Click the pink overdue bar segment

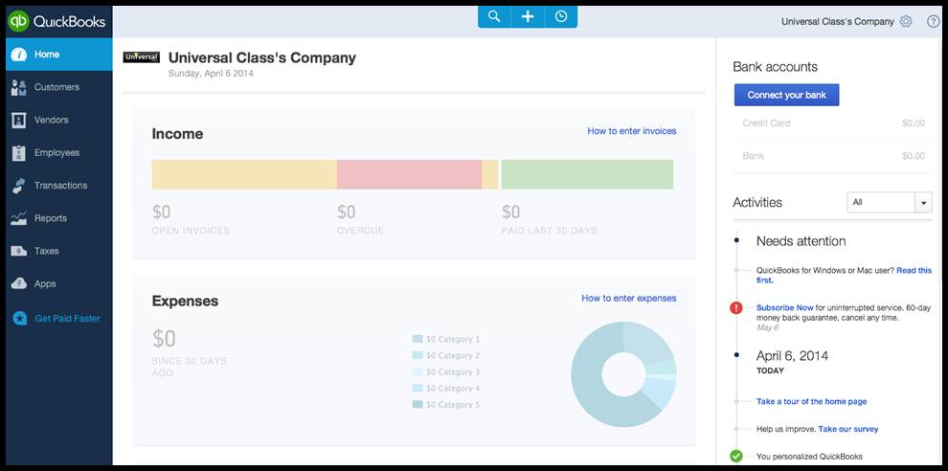click(x=409, y=175)
